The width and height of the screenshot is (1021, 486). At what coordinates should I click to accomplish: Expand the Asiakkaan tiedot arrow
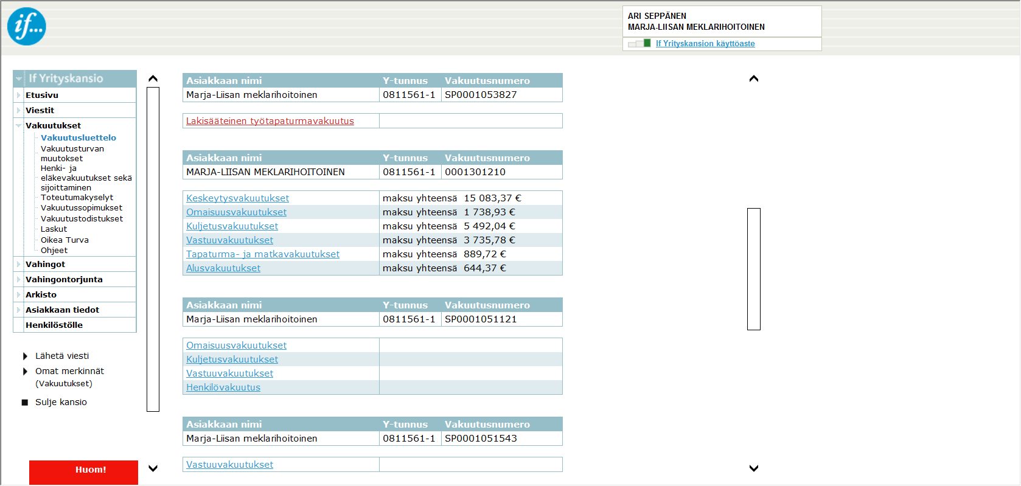(19, 310)
